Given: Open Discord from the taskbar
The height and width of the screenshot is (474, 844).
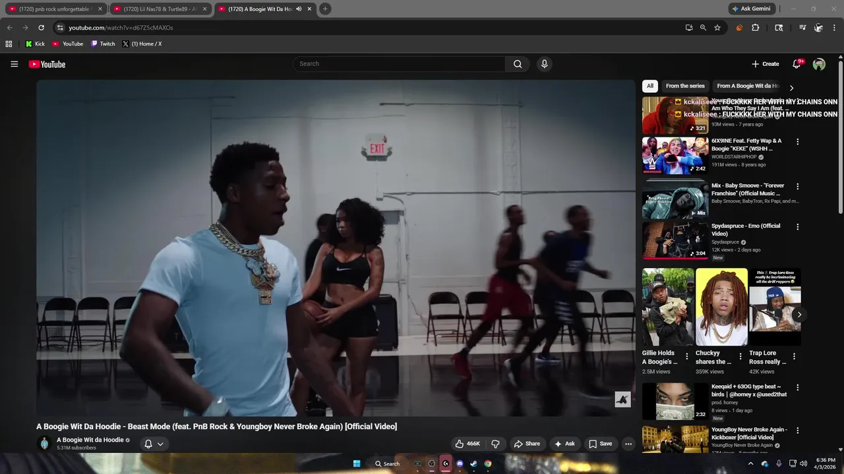Looking at the screenshot, I should coord(460,463).
